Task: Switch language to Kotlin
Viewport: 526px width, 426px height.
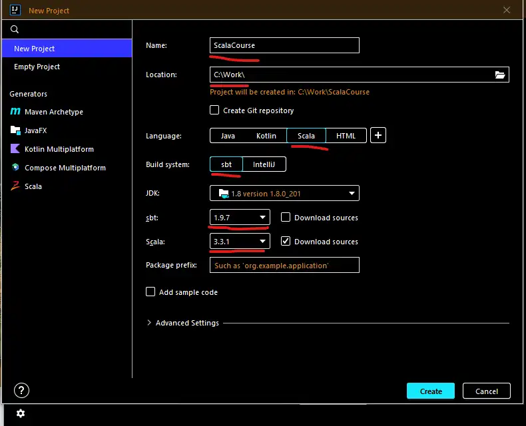Action: (266, 136)
